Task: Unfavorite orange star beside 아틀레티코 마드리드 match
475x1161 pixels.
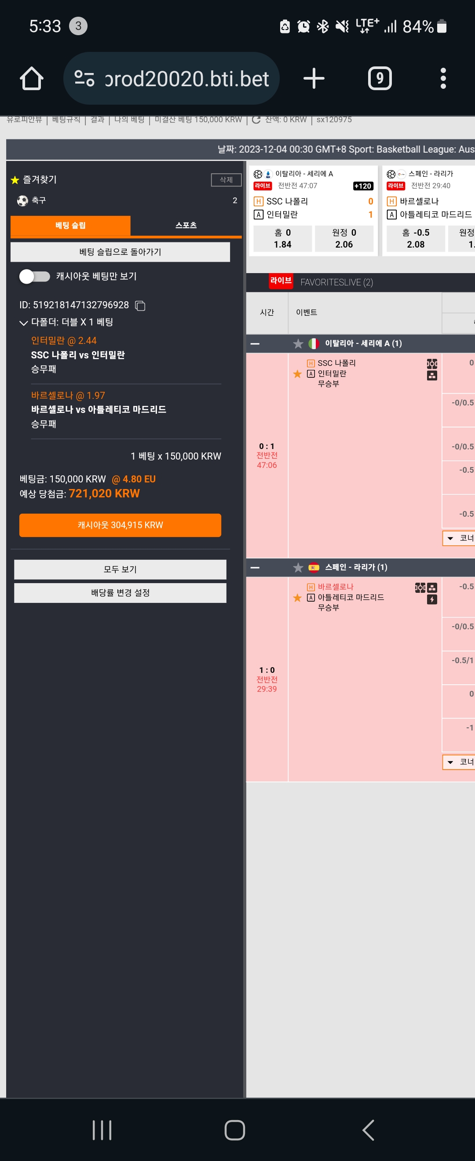Action: coord(297,598)
